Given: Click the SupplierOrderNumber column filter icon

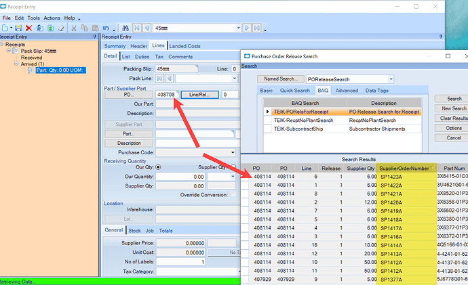Looking at the screenshot, I should [x=431, y=167].
